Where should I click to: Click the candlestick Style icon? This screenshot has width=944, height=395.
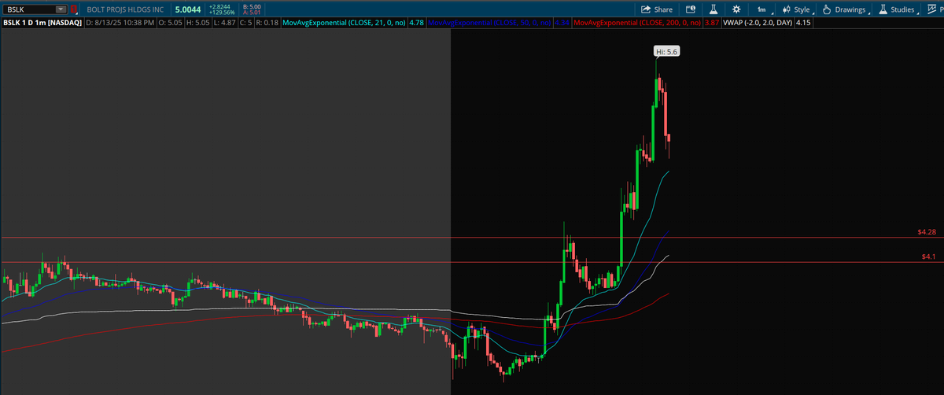[787, 9]
